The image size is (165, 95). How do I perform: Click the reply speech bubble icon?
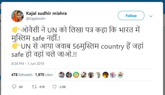tap(14, 87)
